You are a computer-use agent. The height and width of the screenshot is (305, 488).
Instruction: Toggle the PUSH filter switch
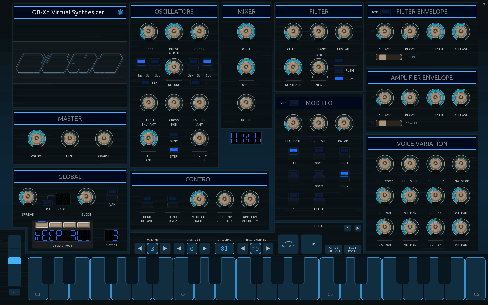[x=339, y=70]
